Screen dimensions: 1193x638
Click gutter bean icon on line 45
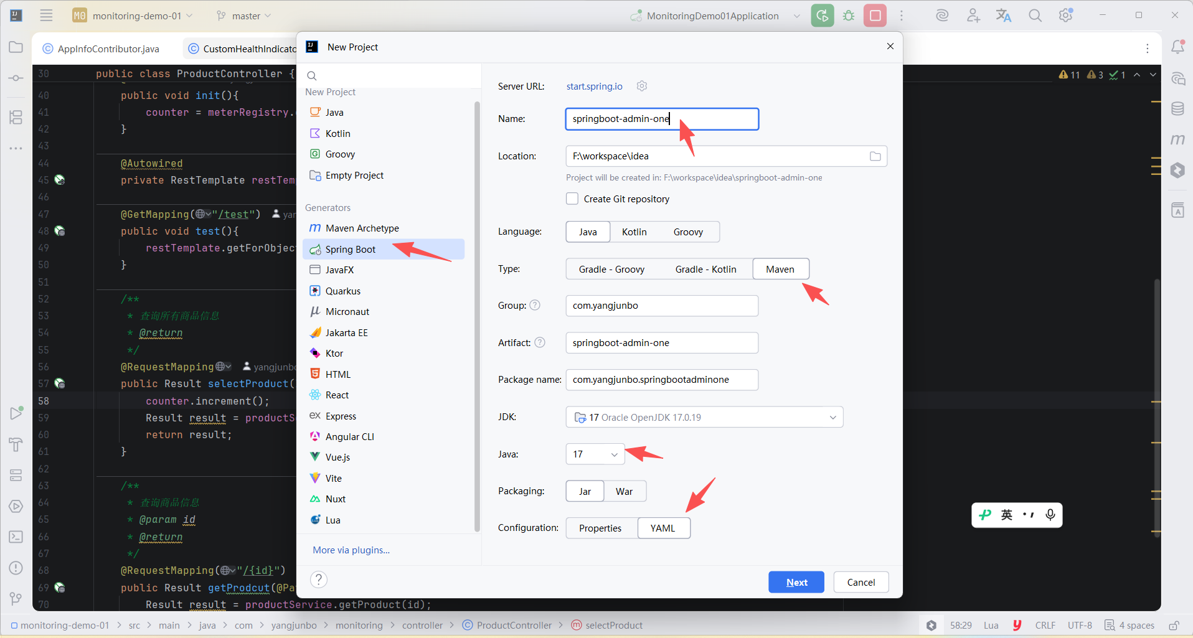[60, 180]
